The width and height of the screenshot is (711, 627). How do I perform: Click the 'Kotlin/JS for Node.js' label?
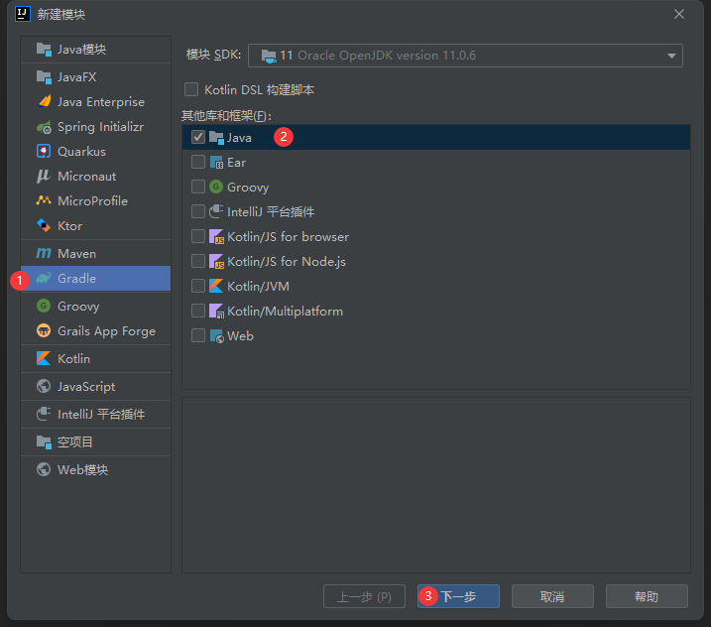coord(287,261)
